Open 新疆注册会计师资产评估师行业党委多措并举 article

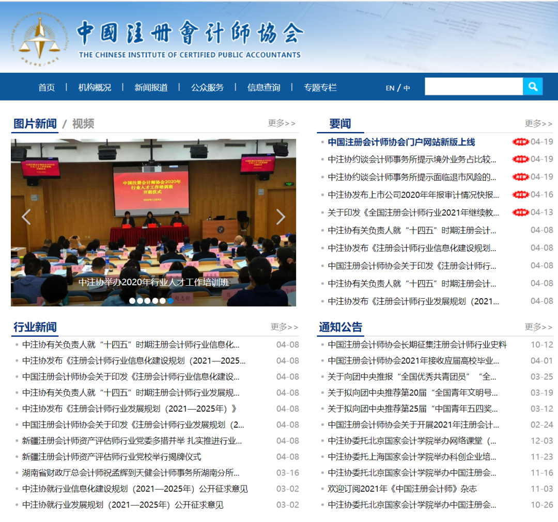coord(132,441)
